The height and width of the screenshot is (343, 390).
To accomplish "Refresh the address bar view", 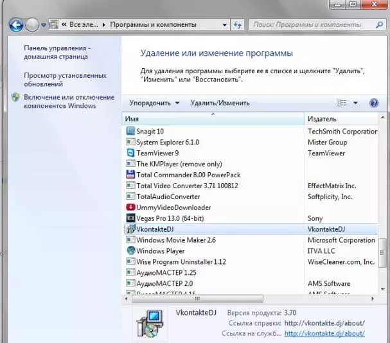I will (238, 25).
